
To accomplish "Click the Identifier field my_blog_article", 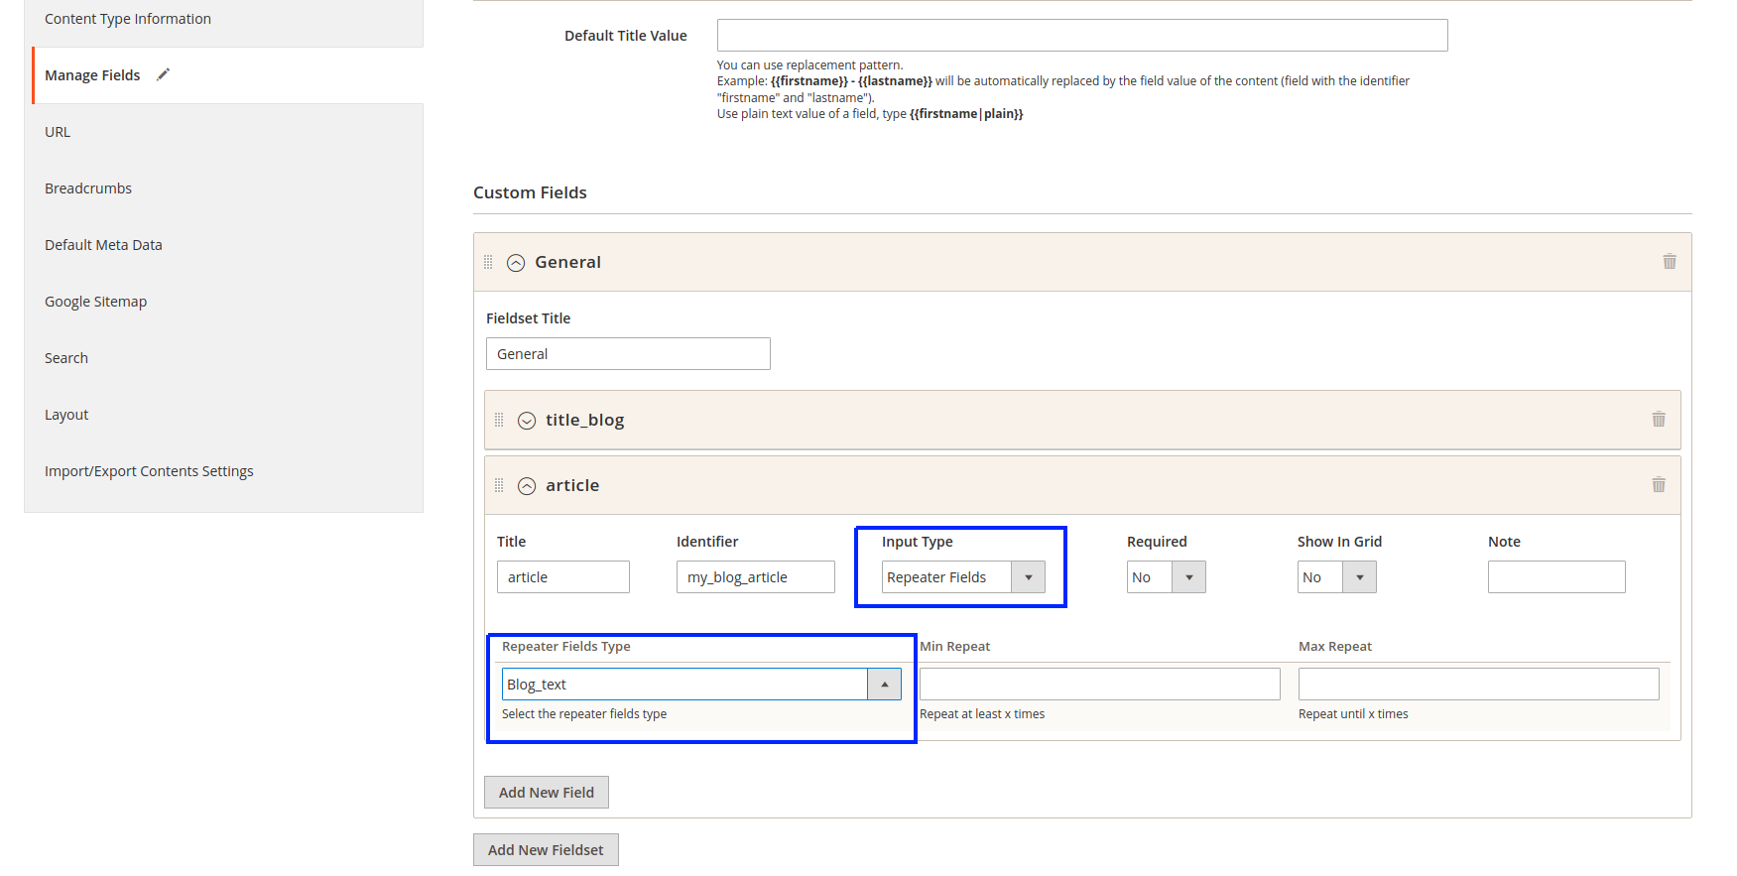I will (x=756, y=577).
